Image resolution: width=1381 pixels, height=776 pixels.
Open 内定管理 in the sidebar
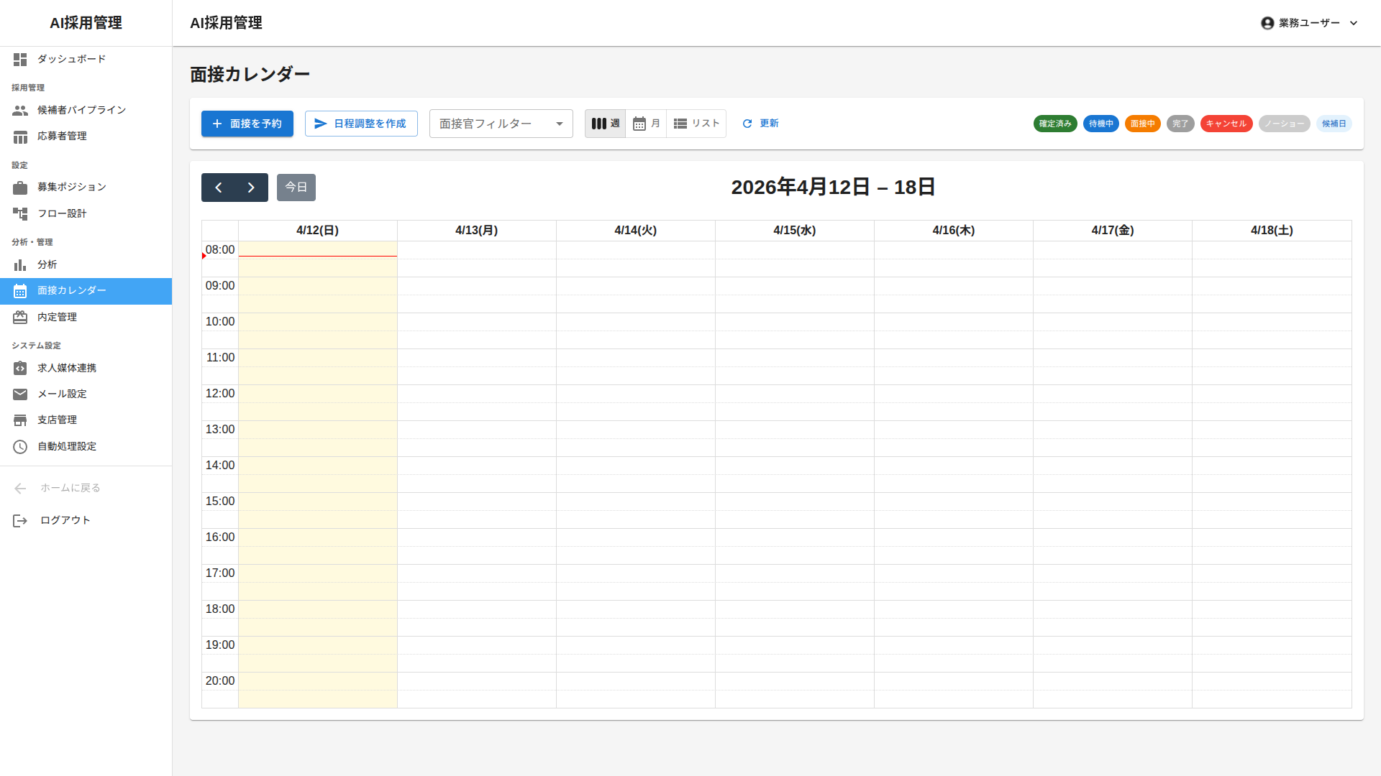tap(58, 317)
